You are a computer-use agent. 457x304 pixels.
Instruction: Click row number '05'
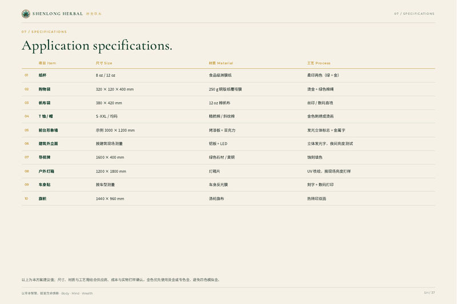(26, 131)
